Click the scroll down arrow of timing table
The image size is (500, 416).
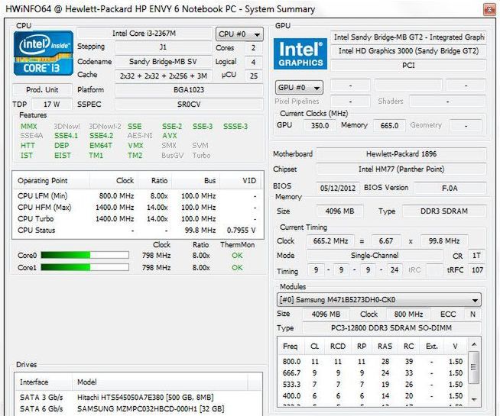[474, 399]
